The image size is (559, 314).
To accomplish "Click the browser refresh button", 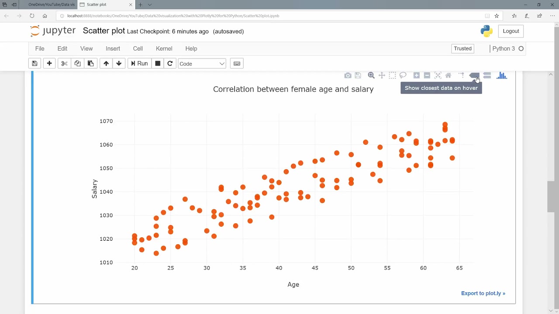I will 32,16.
